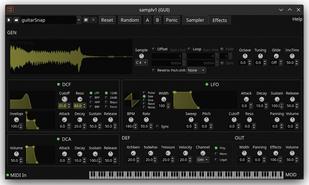Toggle the DCF section on/off LED

click(x=58, y=84)
